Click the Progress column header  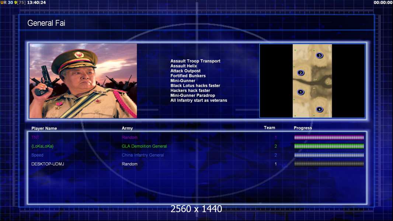pos(303,128)
